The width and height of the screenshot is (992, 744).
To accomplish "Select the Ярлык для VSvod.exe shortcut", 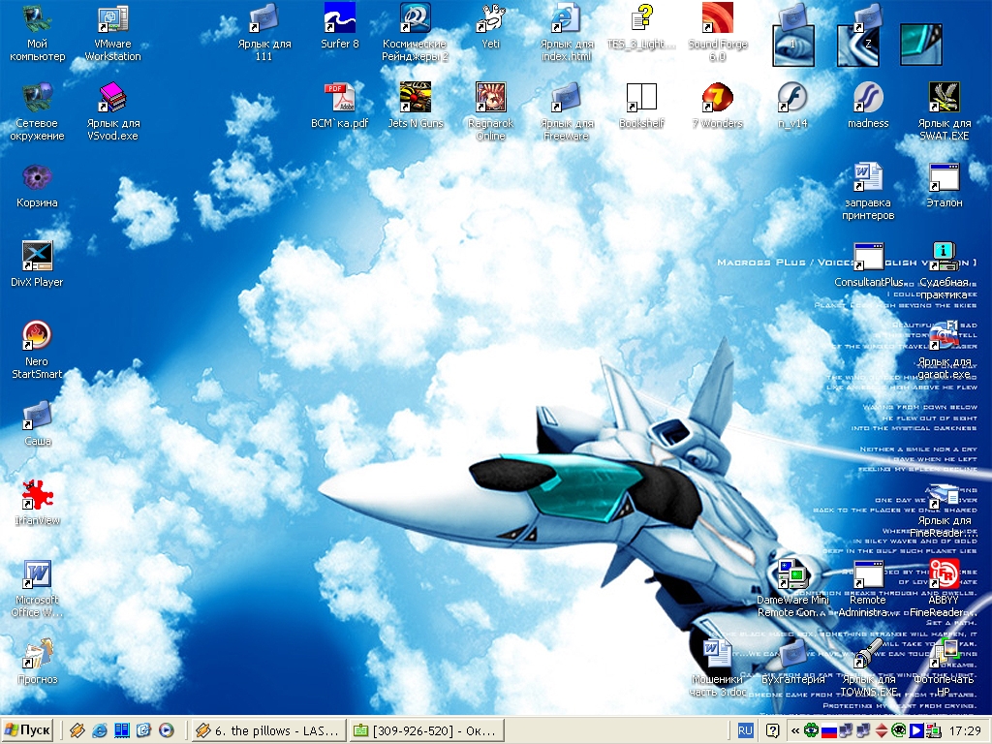I will (x=113, y=112).
